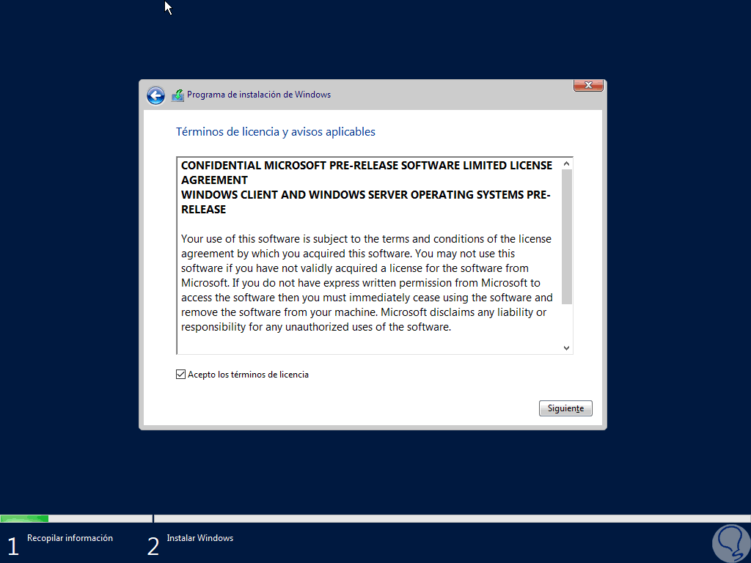Uncheck the Acepto los términos checkbox
Viewport: 751px width, 563px height.
(x=180, y=375)
